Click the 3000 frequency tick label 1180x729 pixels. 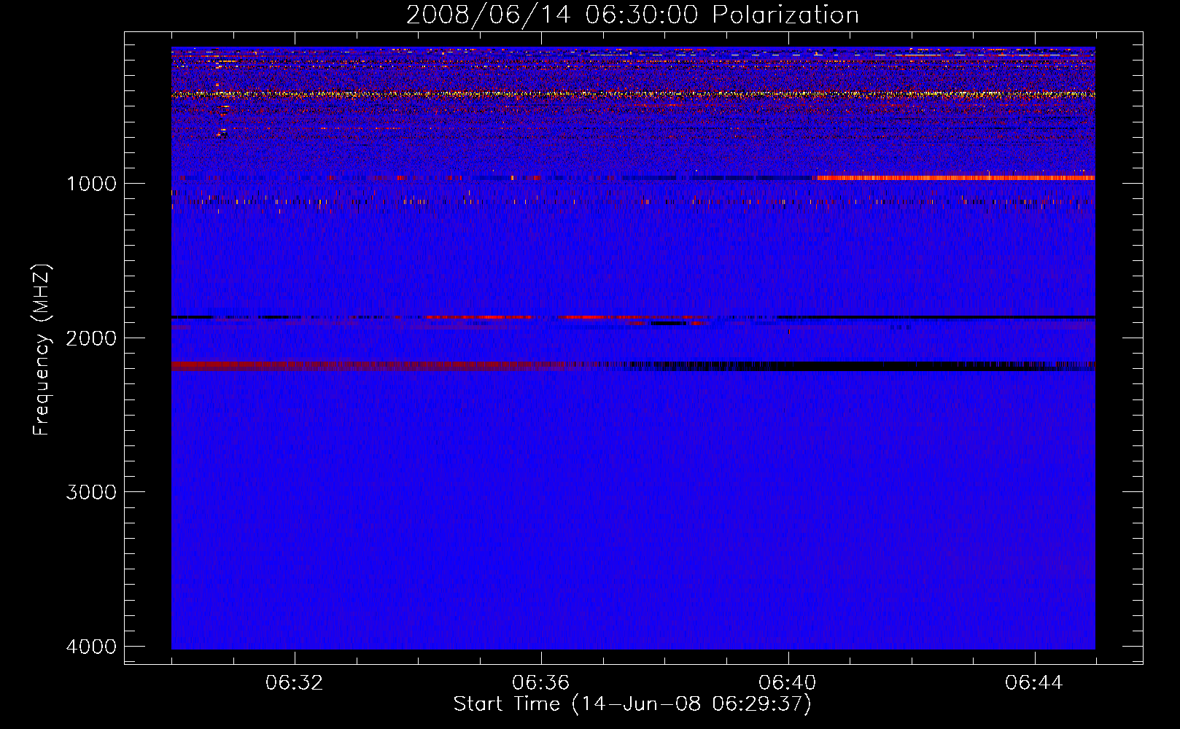[91, 492]
